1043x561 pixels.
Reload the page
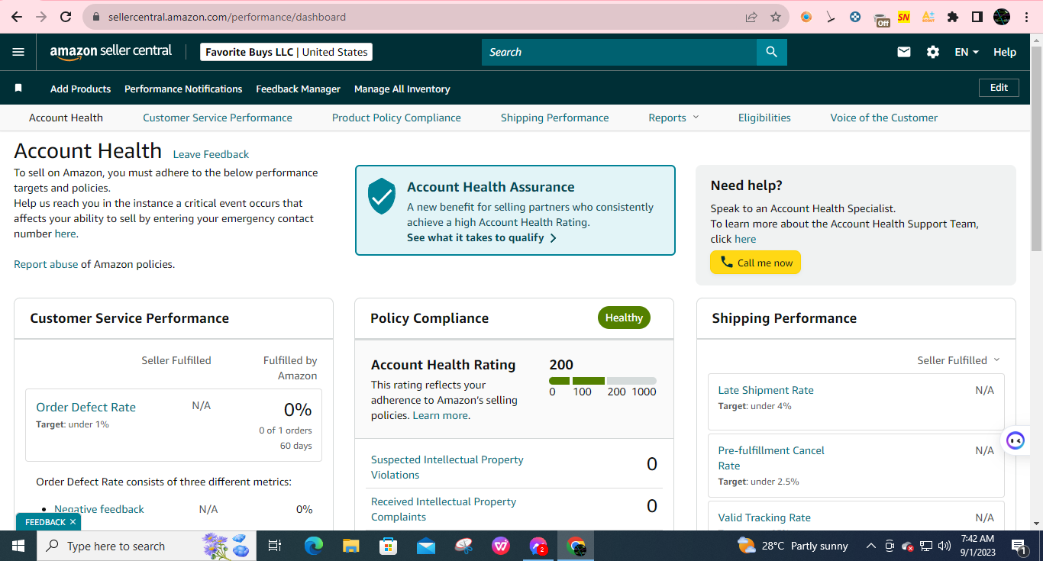coord(66,17)
